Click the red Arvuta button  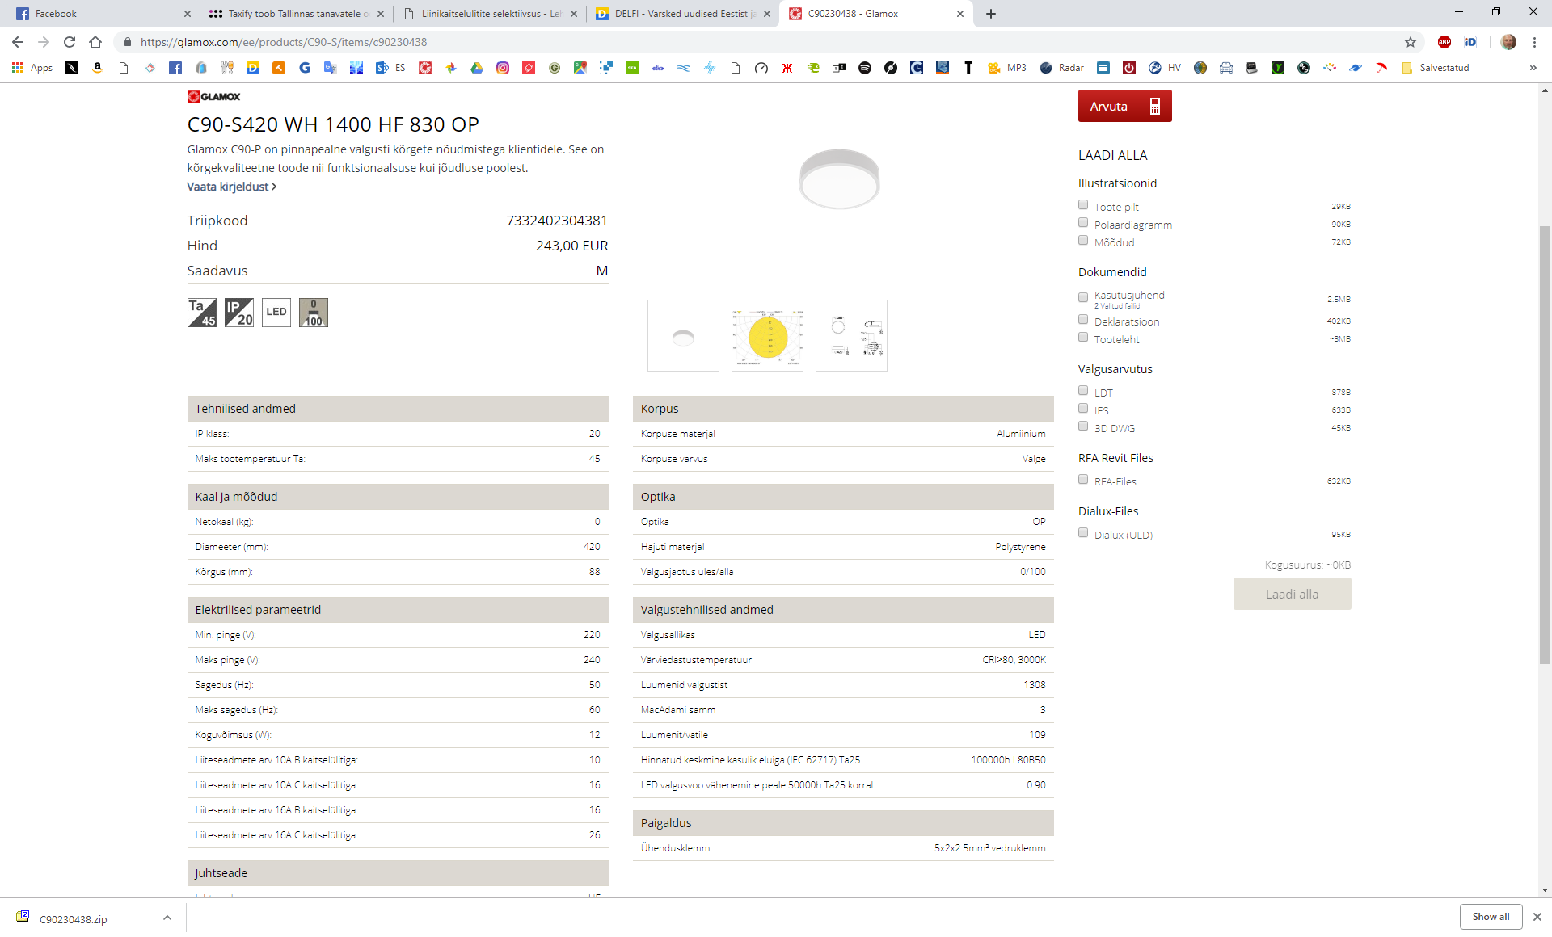1124,107
